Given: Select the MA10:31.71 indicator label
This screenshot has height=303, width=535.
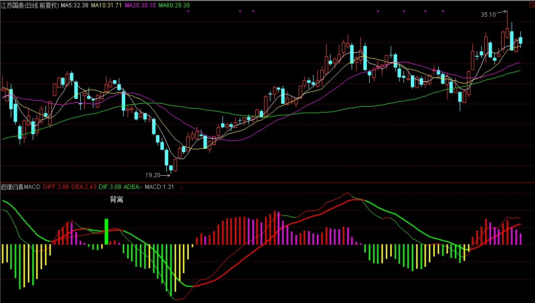Looking at the screenshot, I should coord(106,5).
